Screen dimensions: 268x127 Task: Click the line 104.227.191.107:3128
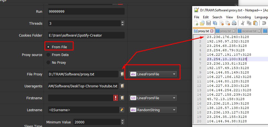tap(229, 55)
